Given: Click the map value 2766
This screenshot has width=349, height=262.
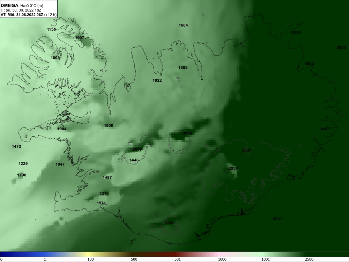Looking at the screenshot, I should click(x=170, y=223).
